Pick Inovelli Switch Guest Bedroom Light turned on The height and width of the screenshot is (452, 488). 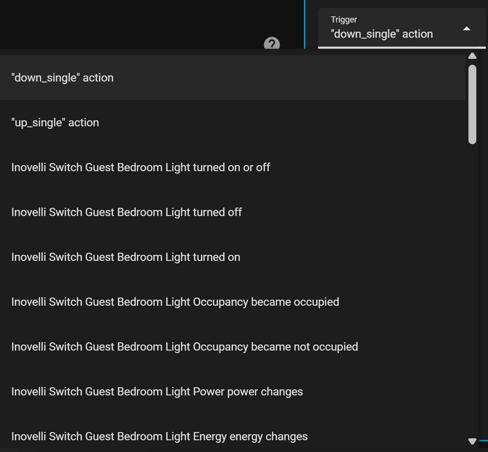[x=125, y=257]
